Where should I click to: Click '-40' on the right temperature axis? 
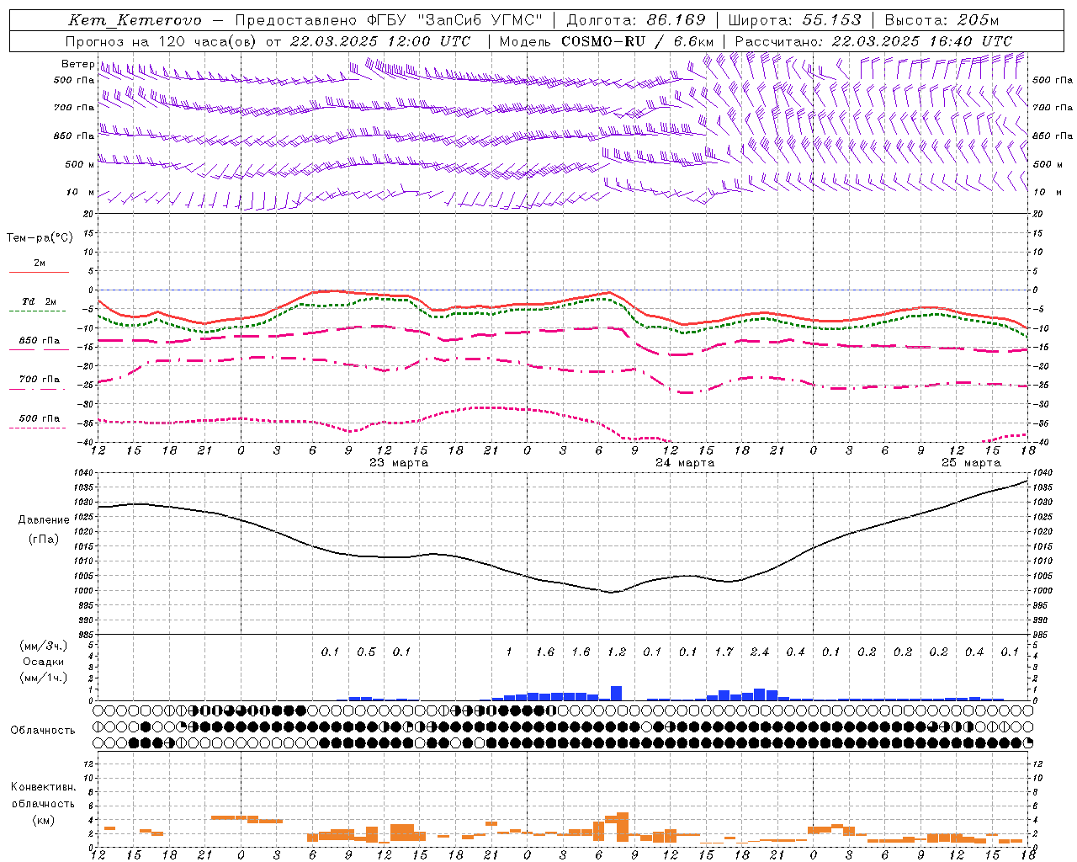[1042, 443]
